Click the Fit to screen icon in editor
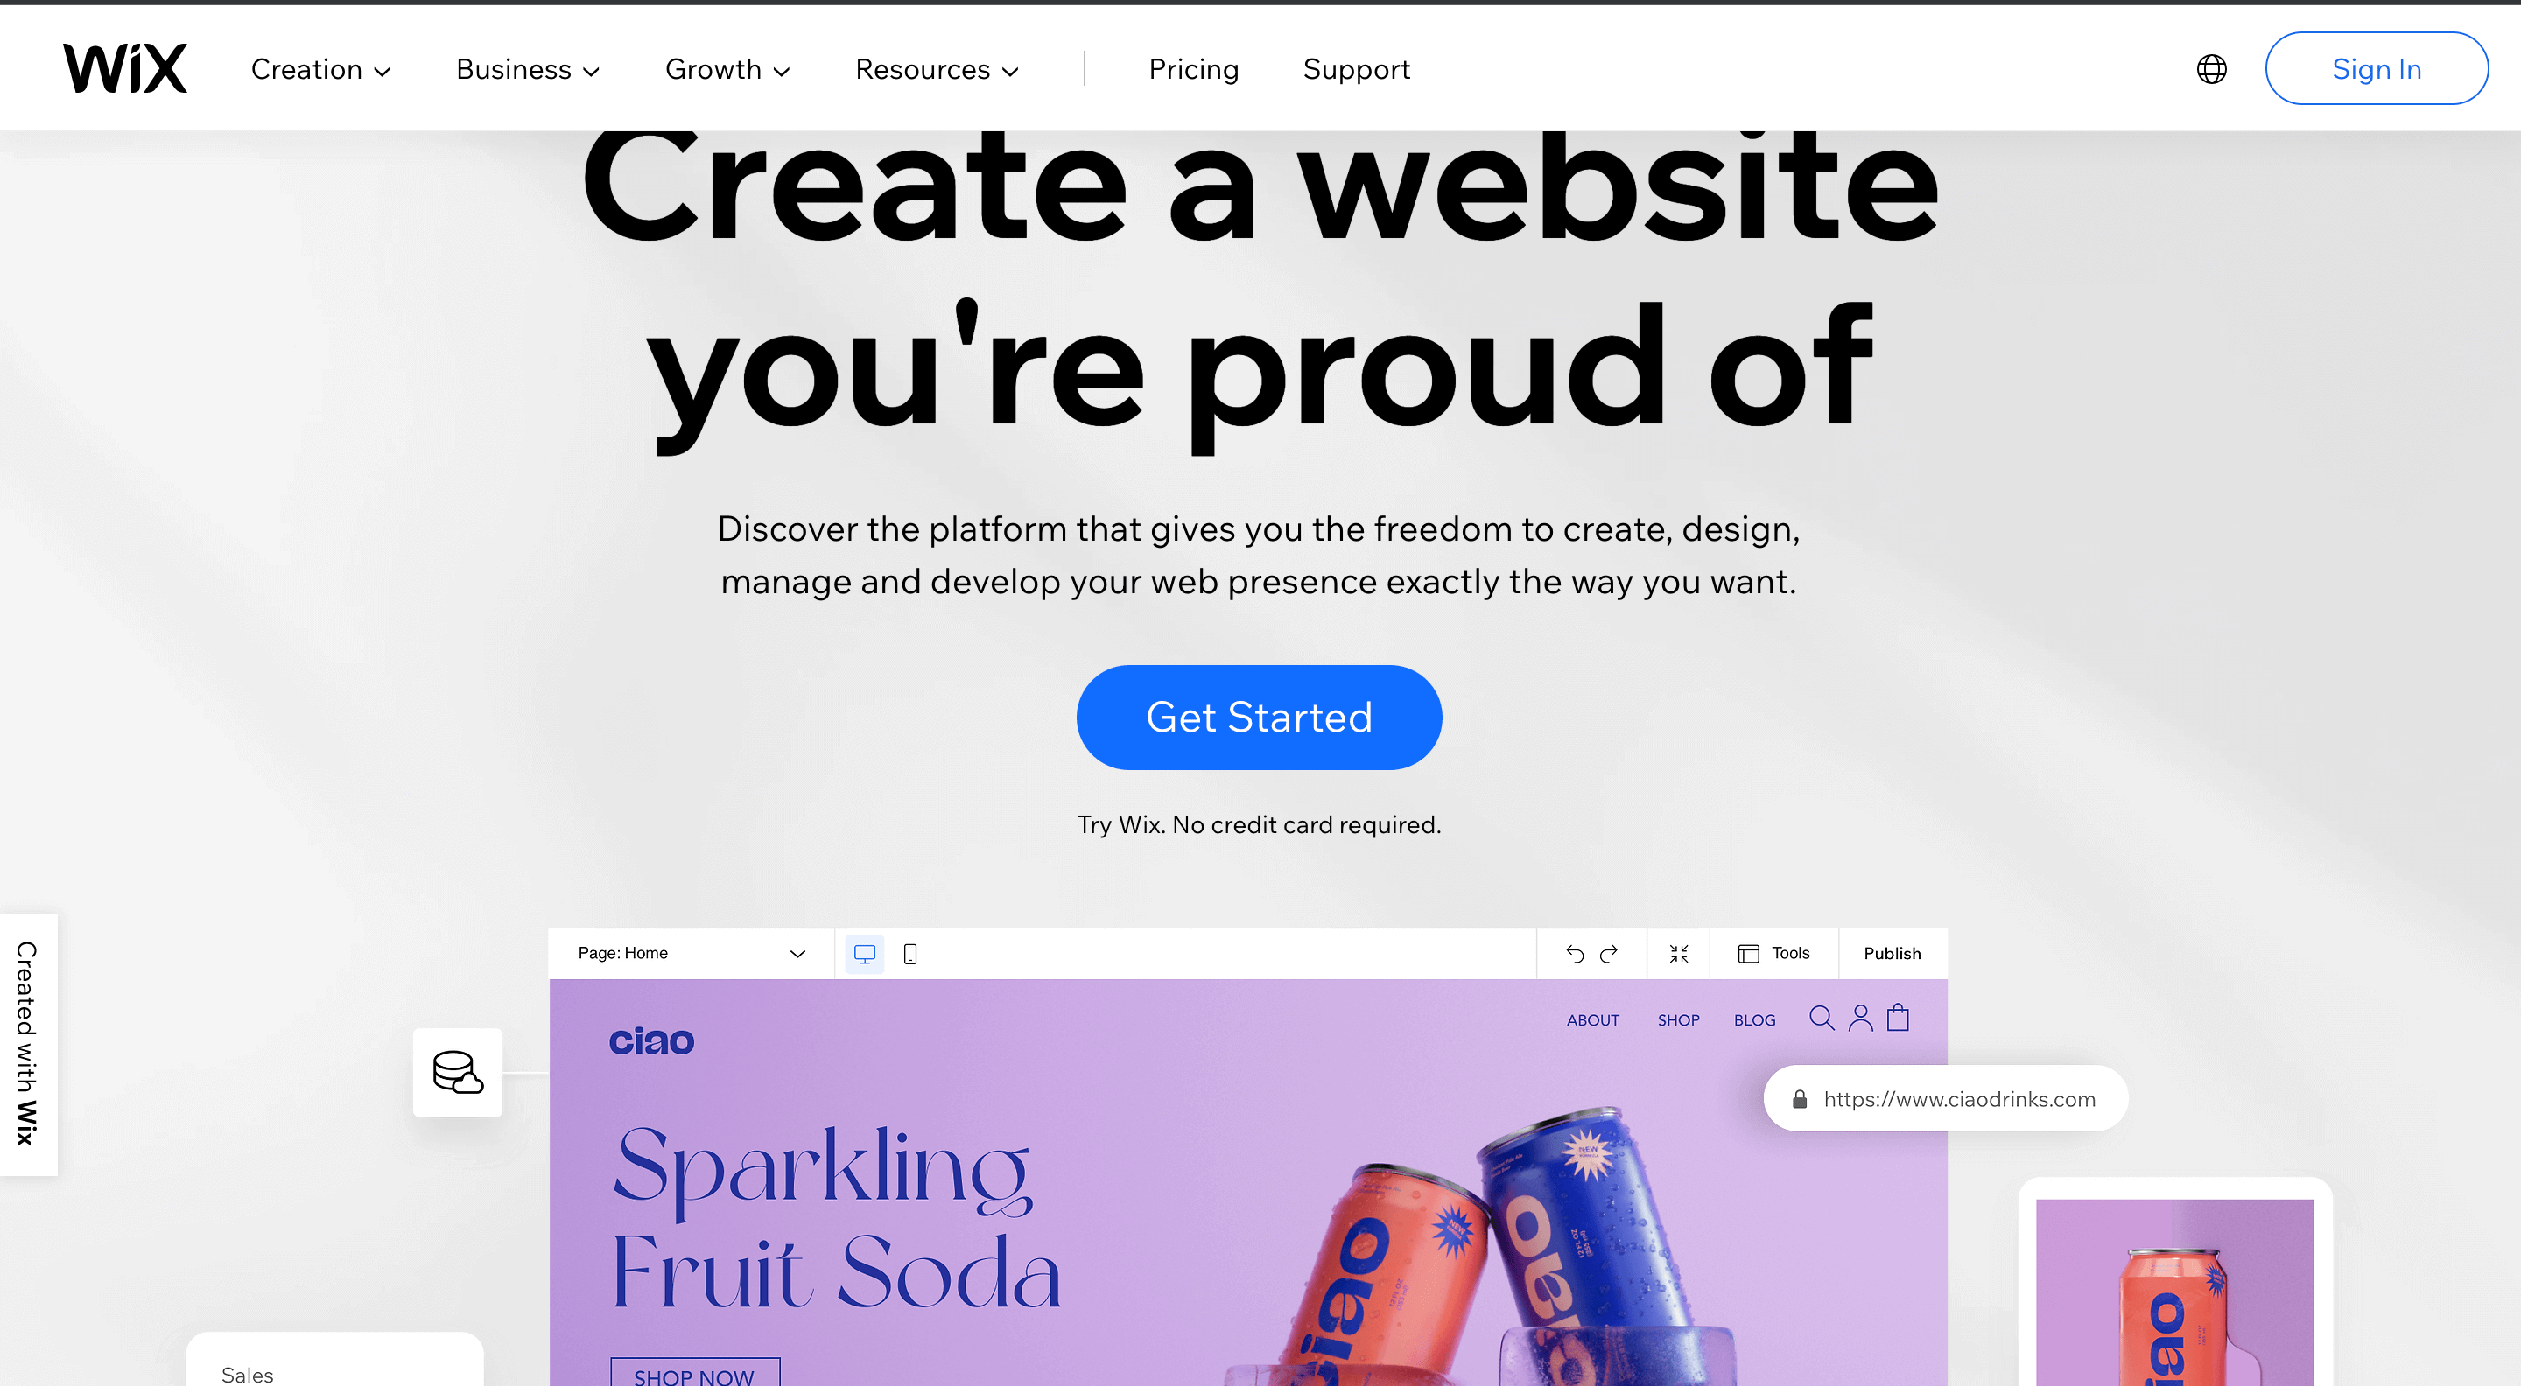The image size is (2521, 1386). tap(1680, 953)
